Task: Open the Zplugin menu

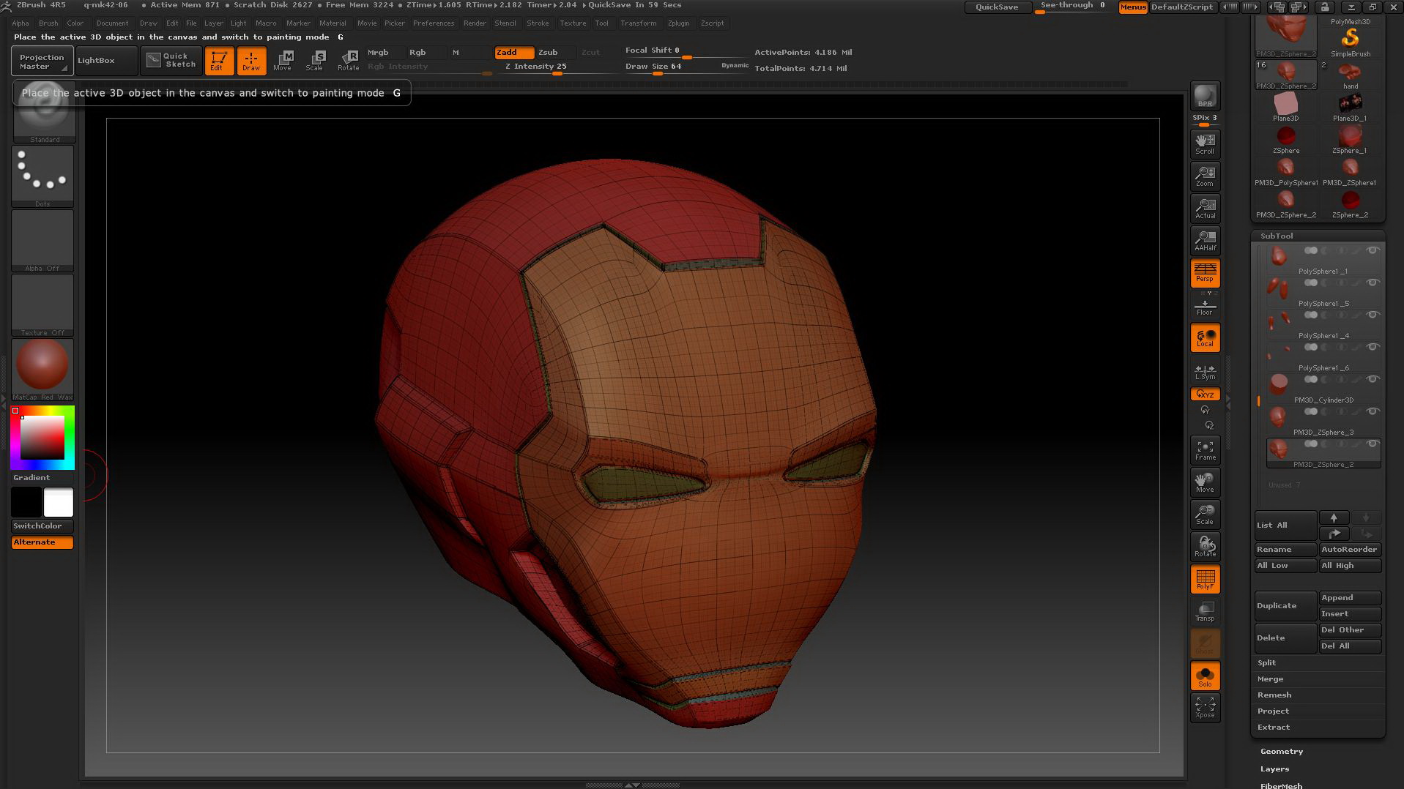Action: (x=678, y=23)
